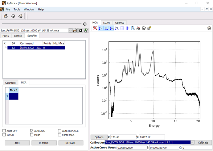Image resolution: width=213 pixels, height=151 pixels.
Task: Open the Calibration dropdown arrow
Action: (192, 143)
